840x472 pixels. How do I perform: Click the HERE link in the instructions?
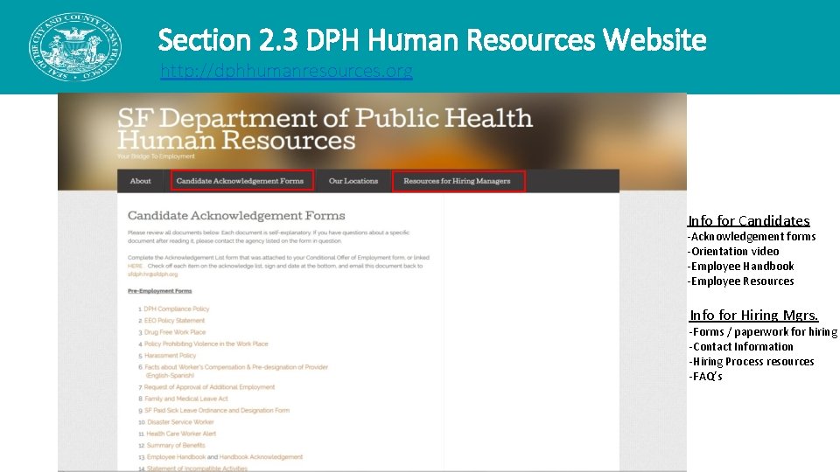click(x=135, y=266)
